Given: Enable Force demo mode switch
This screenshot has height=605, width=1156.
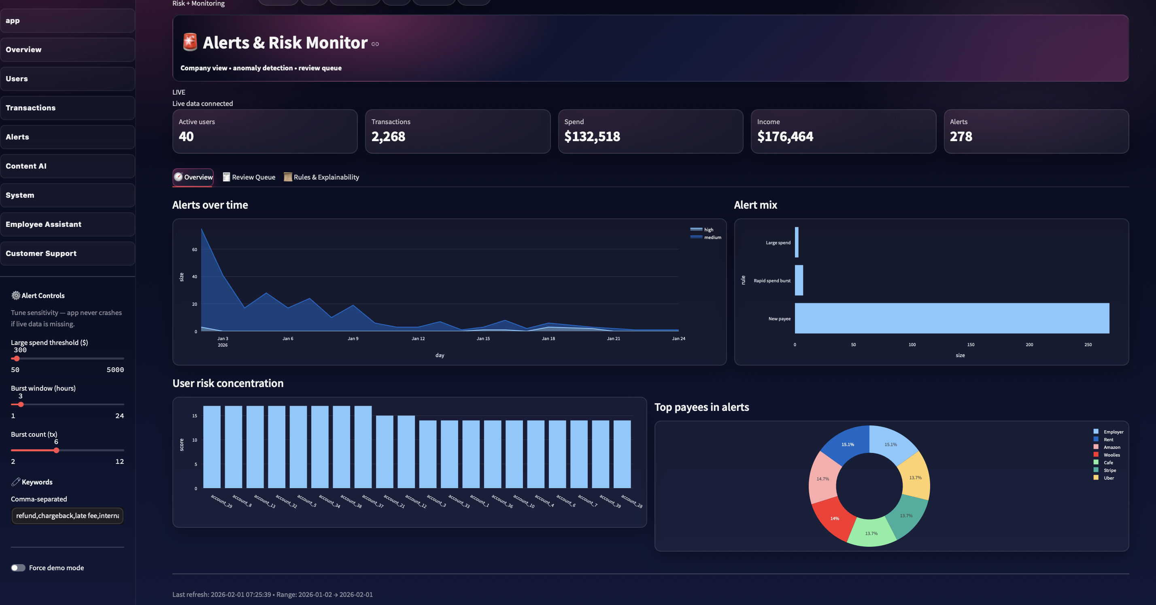Looking at the screenshot, I should [x=18, y=568].
